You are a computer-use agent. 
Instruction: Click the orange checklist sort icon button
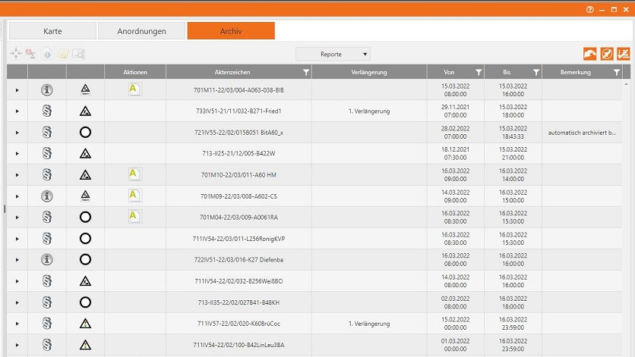(623, 54)
